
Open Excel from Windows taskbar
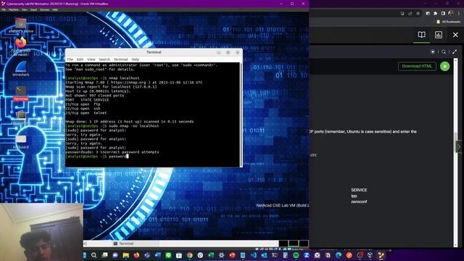(211, 255)
